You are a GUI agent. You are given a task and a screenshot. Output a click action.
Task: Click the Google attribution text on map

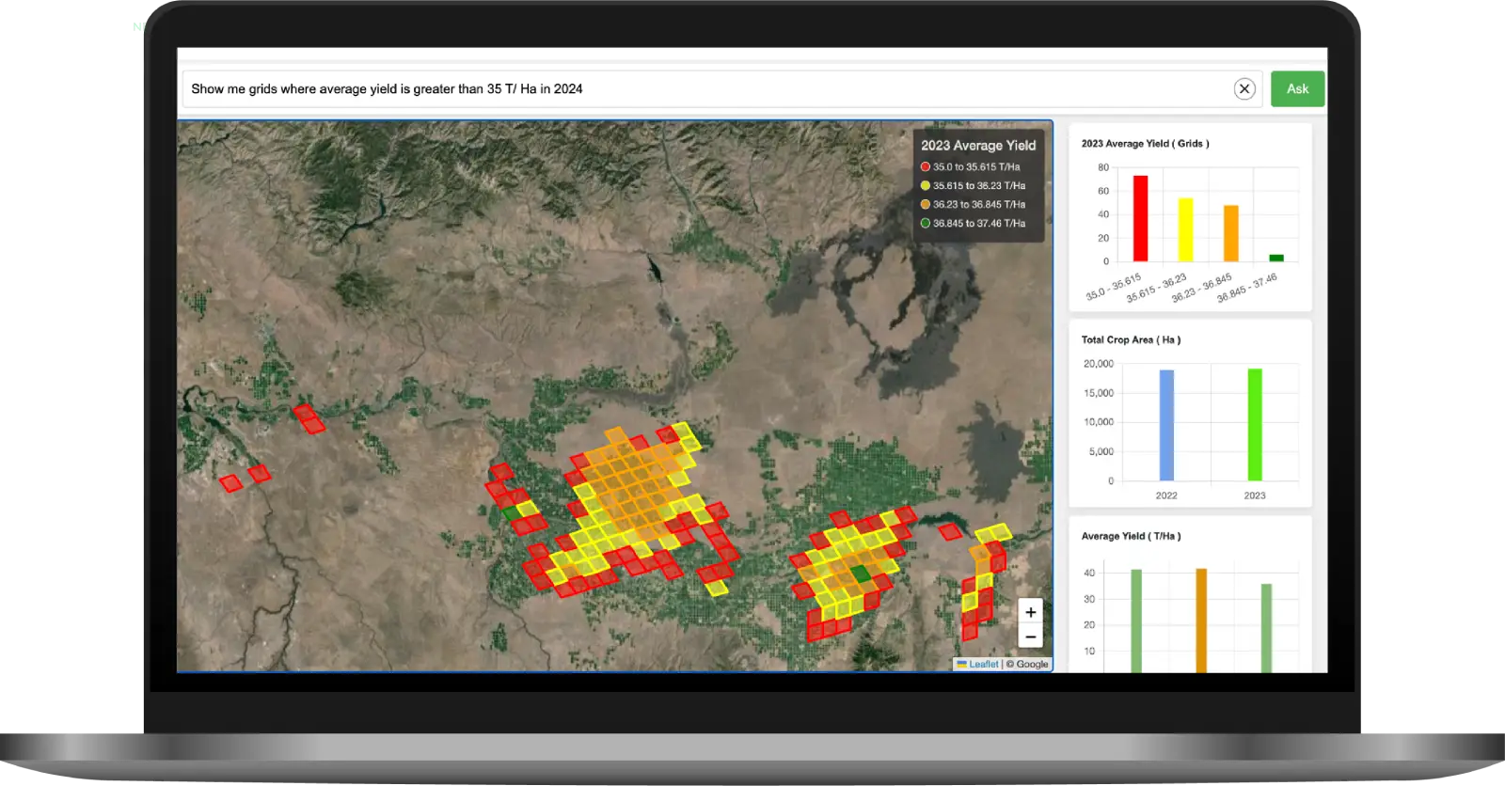(1032, 664)
